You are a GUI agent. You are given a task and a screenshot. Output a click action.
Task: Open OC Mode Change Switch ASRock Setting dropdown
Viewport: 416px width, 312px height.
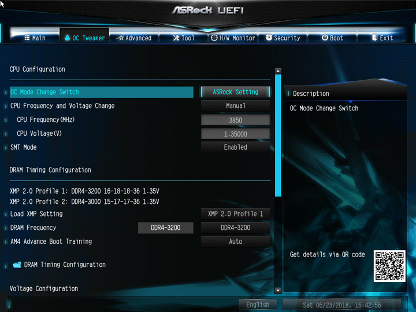click(235, 92)
